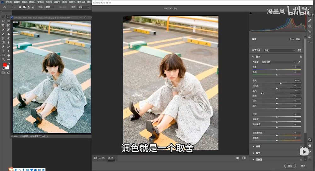Select the Rectangle shape tool
This screenshot has height=171, width=315.
(x=3, y=55)
